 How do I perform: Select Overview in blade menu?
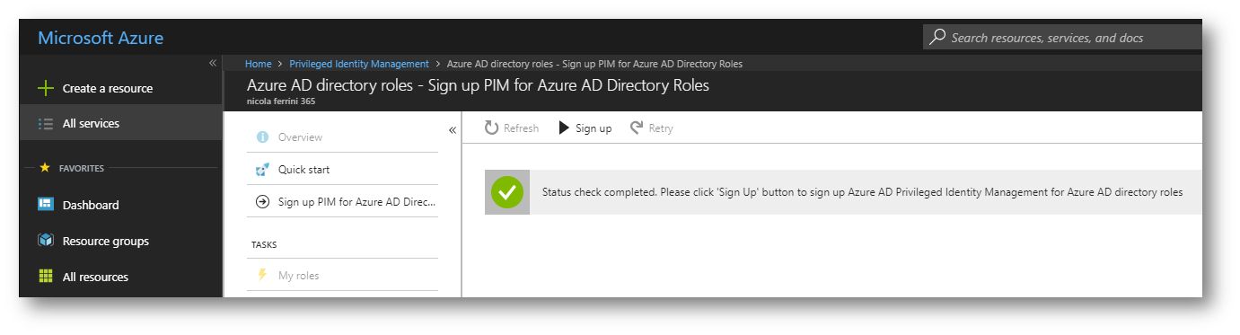click(342, 137)
